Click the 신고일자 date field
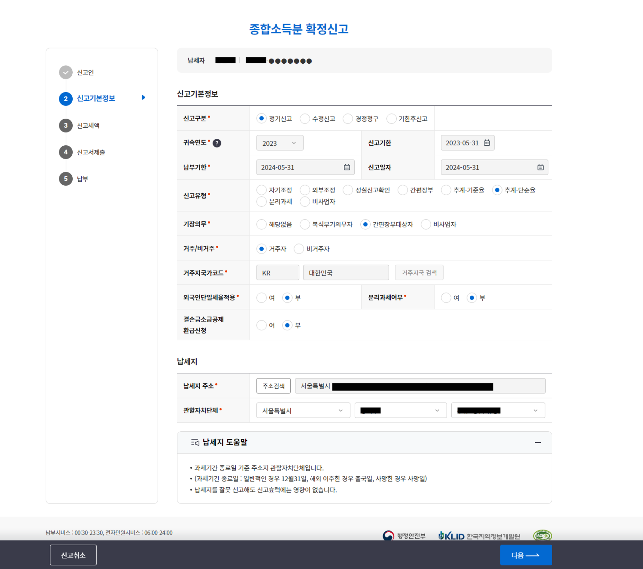The height and width of the screenshot is (569, 643). coord(494,167)
